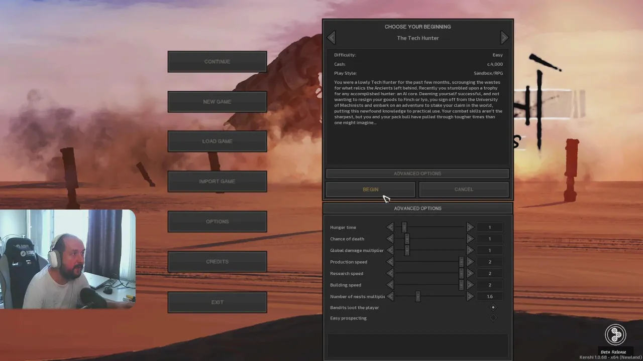Viewport: 643px width, 361px height.
Task: Increase Number of nests multiplier with its right arrow
Action: point(470,296)
